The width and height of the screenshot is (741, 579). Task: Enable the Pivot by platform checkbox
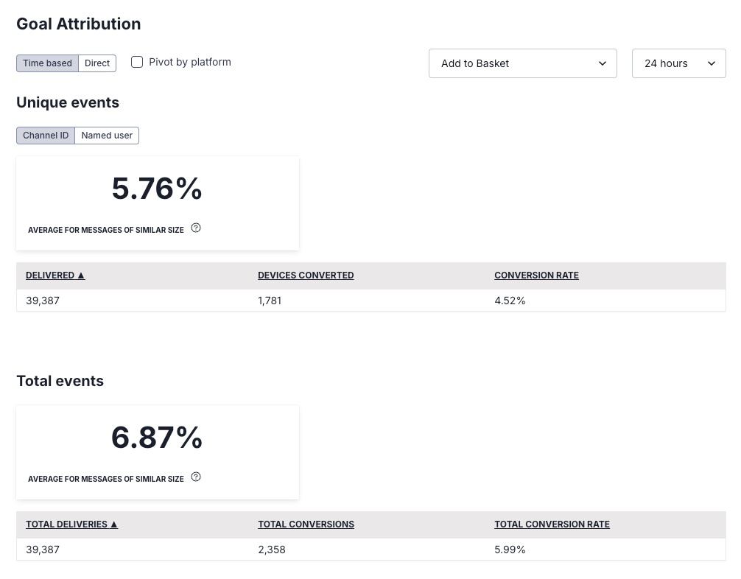point(137,63)
